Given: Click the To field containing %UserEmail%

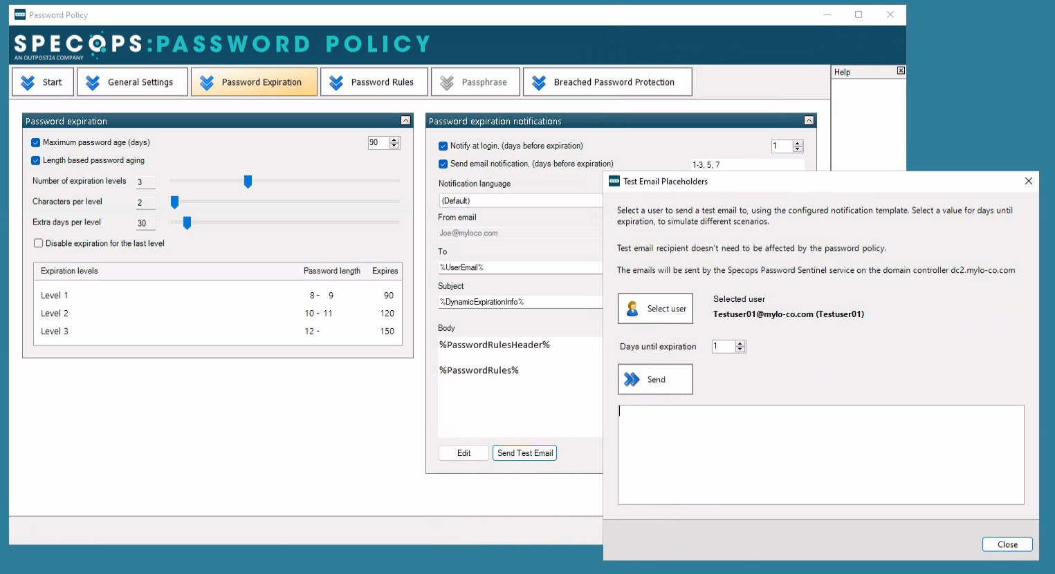Looking at the screenshot, I should [520, 267].
